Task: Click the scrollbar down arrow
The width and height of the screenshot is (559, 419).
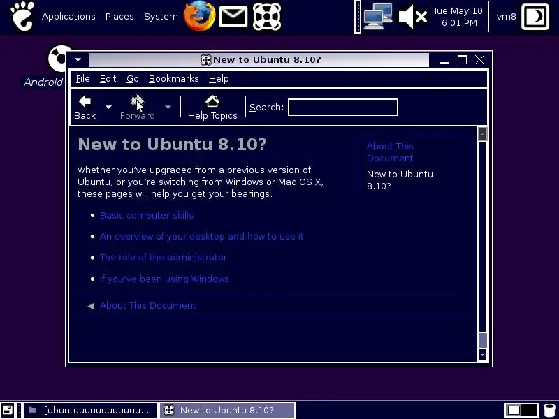Action: point(482,355)
